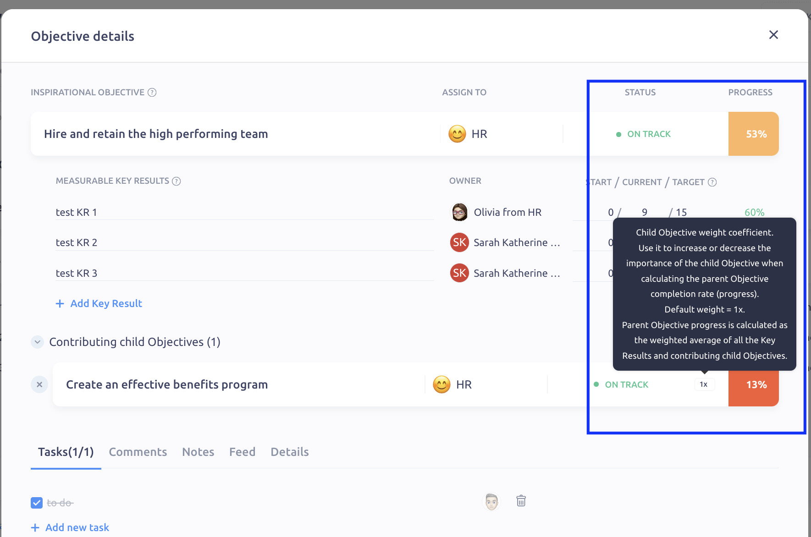Image resolution: width=811 pixels, height=537 pixels.
Task: Edit objective title Hire and retain team
Action: (156, 134)
